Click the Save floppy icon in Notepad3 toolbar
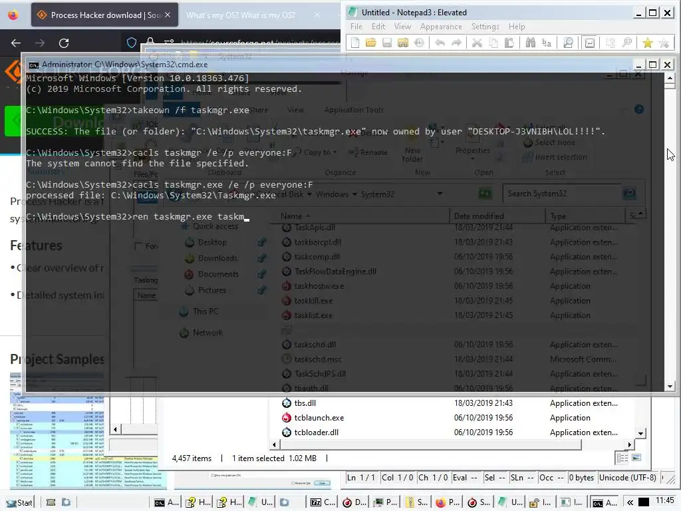The height and width of the screenshot is (511, 681). click(387, 43)
